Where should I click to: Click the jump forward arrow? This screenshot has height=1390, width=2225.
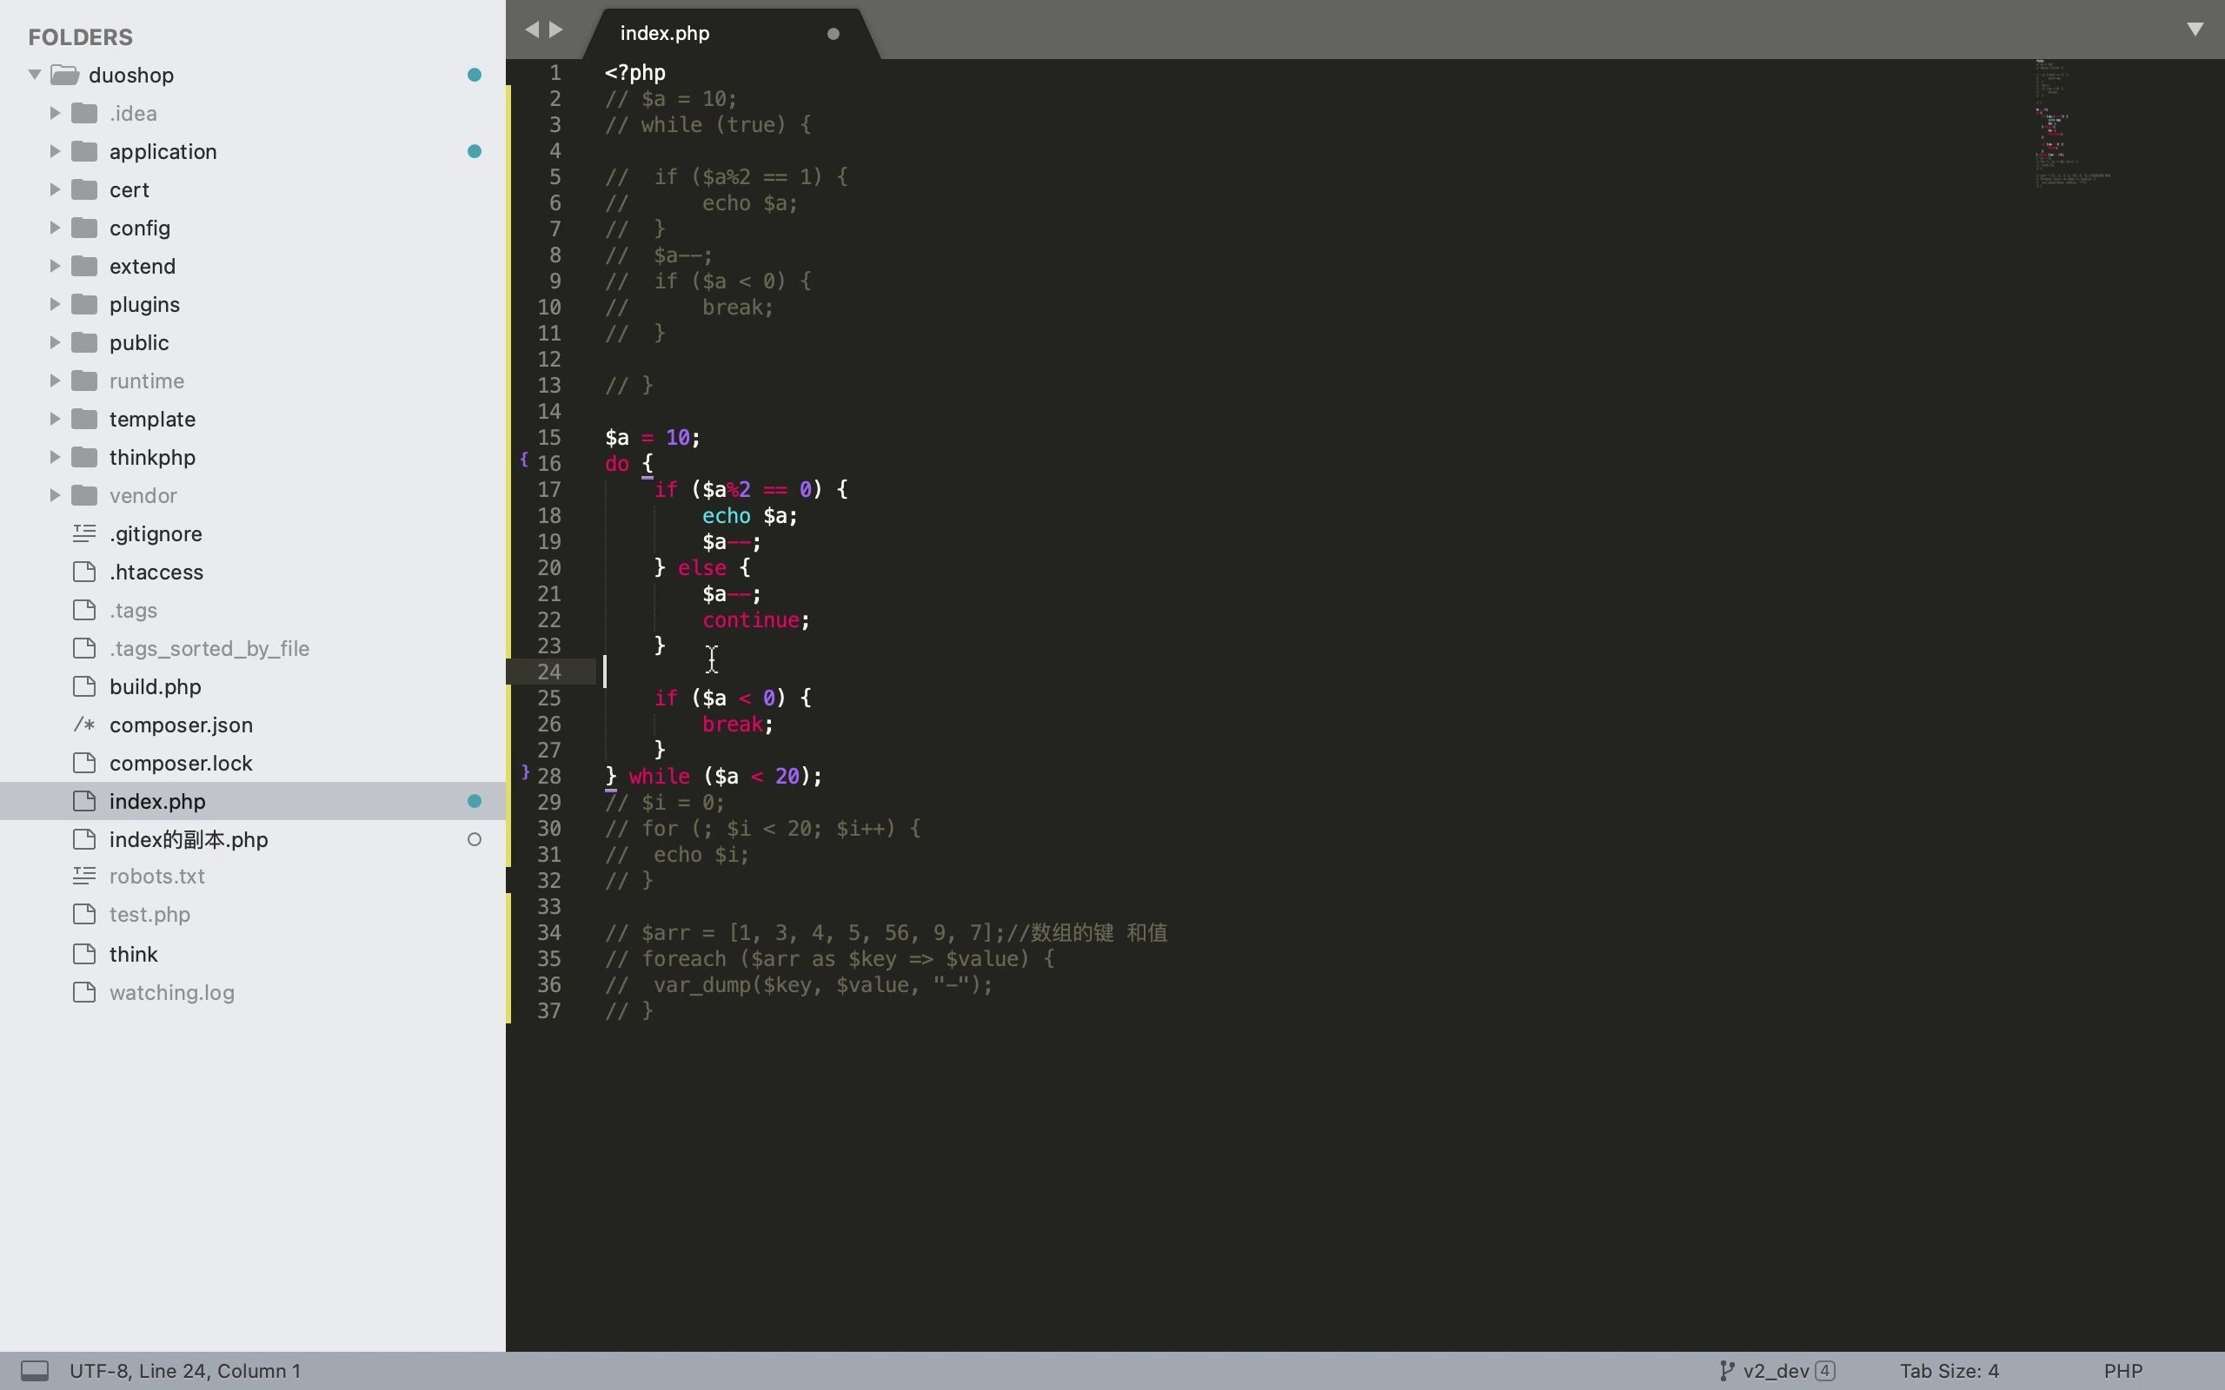click(555, 30)
